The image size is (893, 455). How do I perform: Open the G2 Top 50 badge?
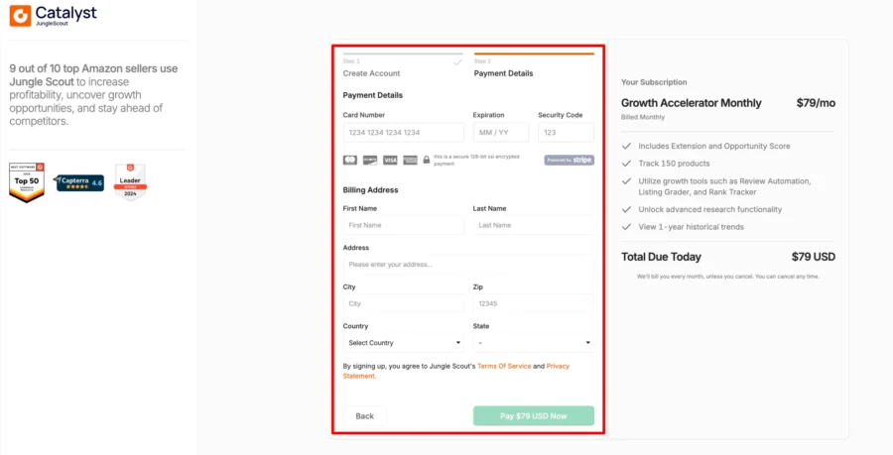[27, 182]
